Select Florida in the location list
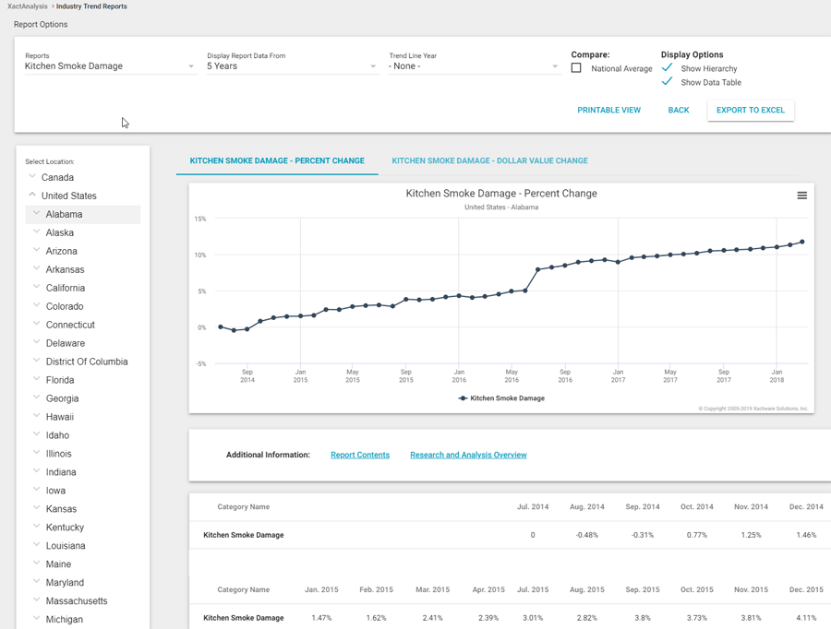The width and height of the screenshot is (831, 629). coord(62,380)
